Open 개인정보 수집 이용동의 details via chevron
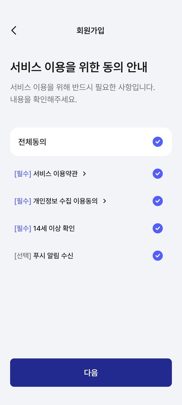This screenshot has width=182, height=405. point(104,201)
